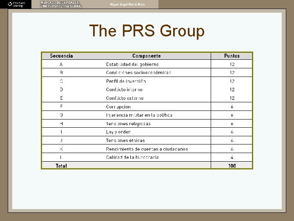
Task: Click the 'Total' row label
Action: (61, 166)
